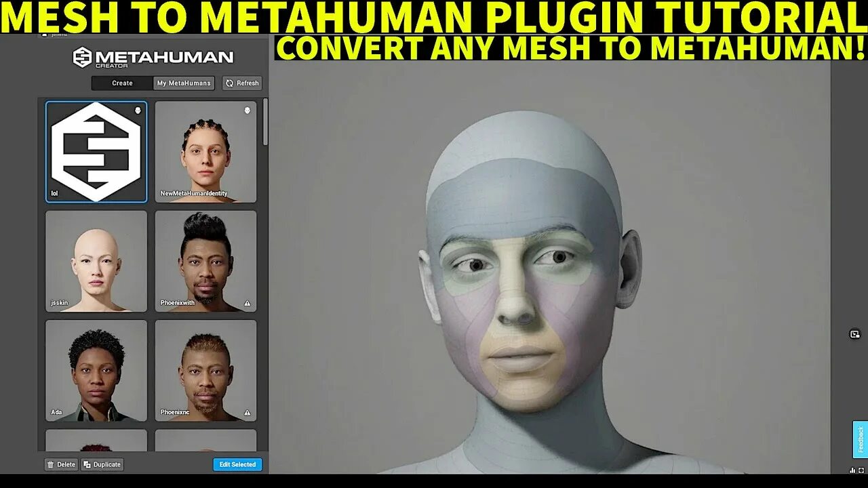Click the Refresh button label
Viewport: 868px width, 488px height.
(248, 83)
